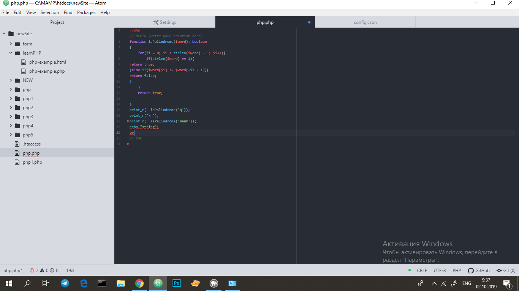Change the PHP grammar selector

(457, 271)
